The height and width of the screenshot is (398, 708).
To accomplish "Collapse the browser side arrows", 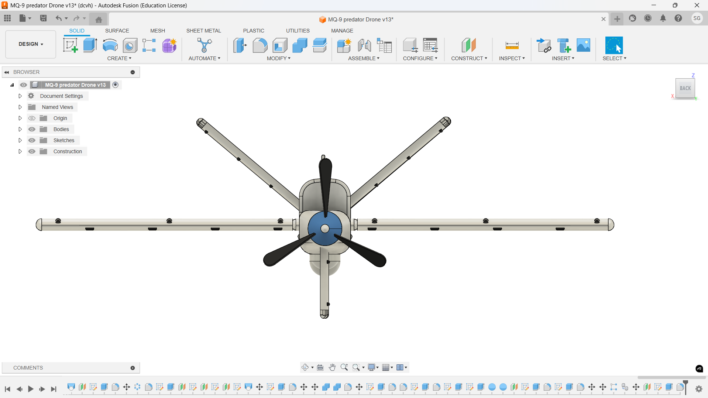I will pos(7,72).
